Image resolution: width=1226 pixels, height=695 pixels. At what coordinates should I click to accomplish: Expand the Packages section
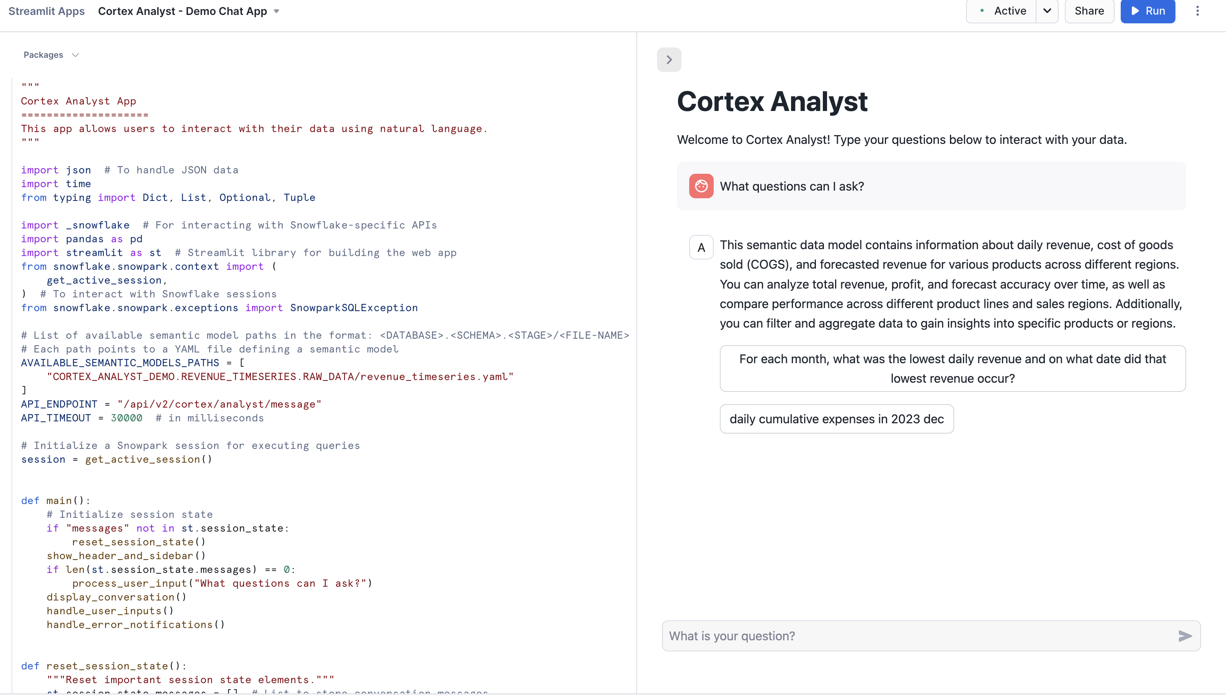click(50, 54)
